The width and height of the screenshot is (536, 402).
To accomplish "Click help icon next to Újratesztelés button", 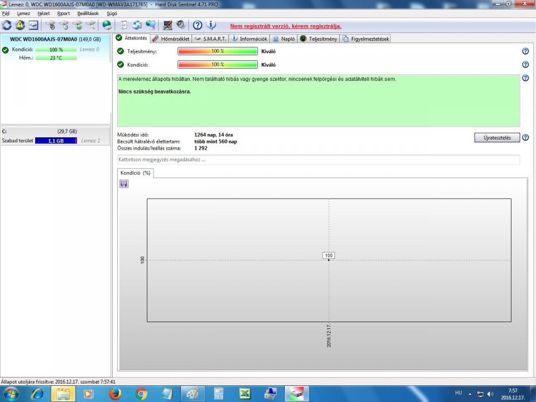I will (525, 137).
